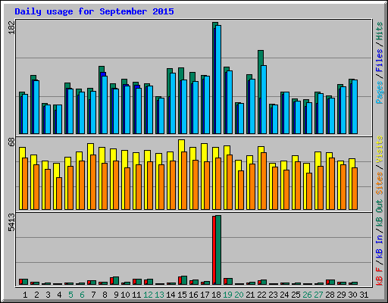This screenshot has width=388, height=303.
Task: Click day 23 on the x-axis
Action: click(273, 295)
